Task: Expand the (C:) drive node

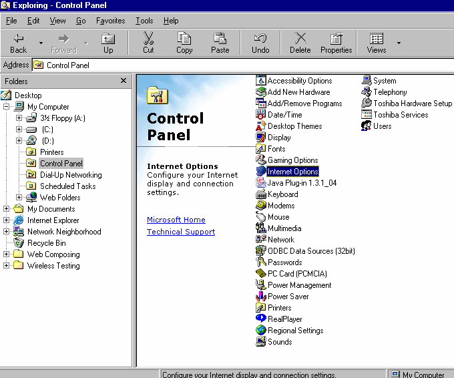Action: point(19,129)
